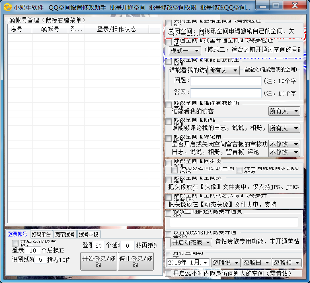Switch to the 打码平台 tab

click(x=41, y=234)
